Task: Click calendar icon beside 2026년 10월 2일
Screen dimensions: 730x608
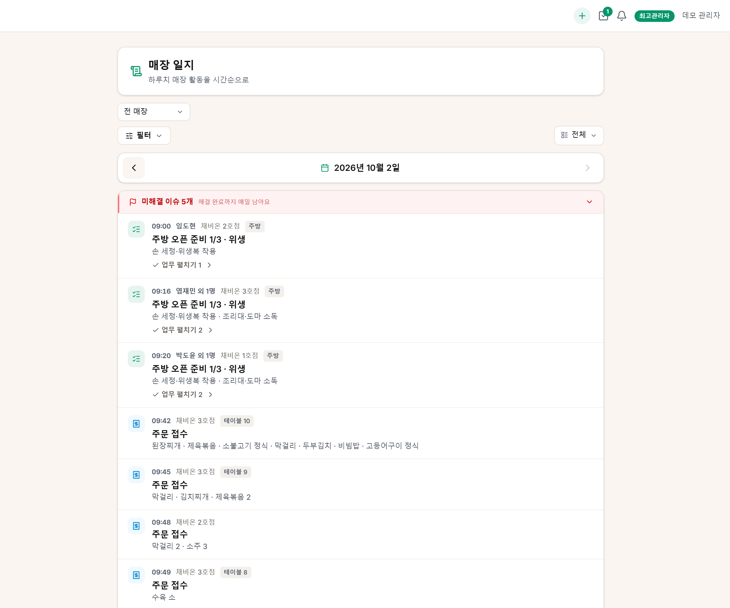Action: pos(325,168)
